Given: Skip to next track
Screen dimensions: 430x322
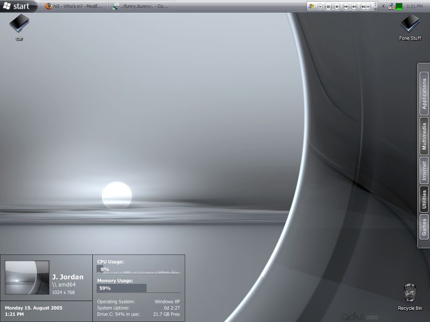Looking at the screenshot, I should (354, 7).
